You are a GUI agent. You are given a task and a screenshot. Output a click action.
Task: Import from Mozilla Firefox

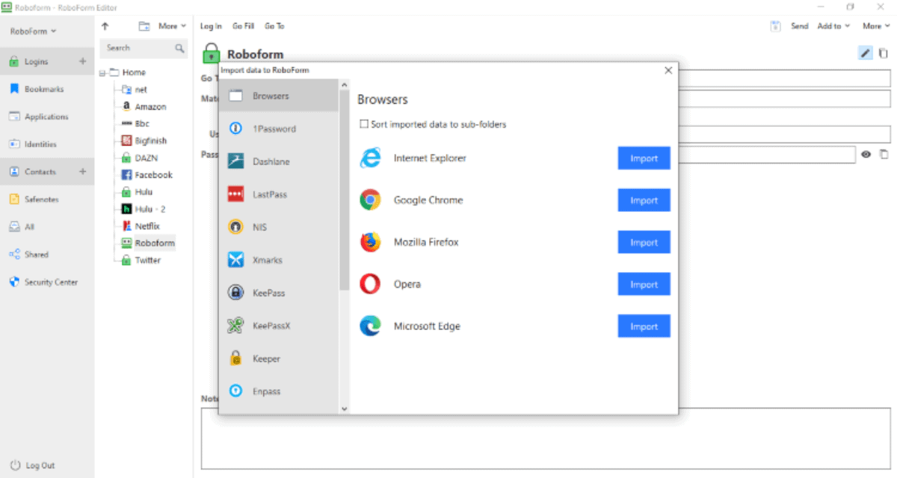[644, 243]
